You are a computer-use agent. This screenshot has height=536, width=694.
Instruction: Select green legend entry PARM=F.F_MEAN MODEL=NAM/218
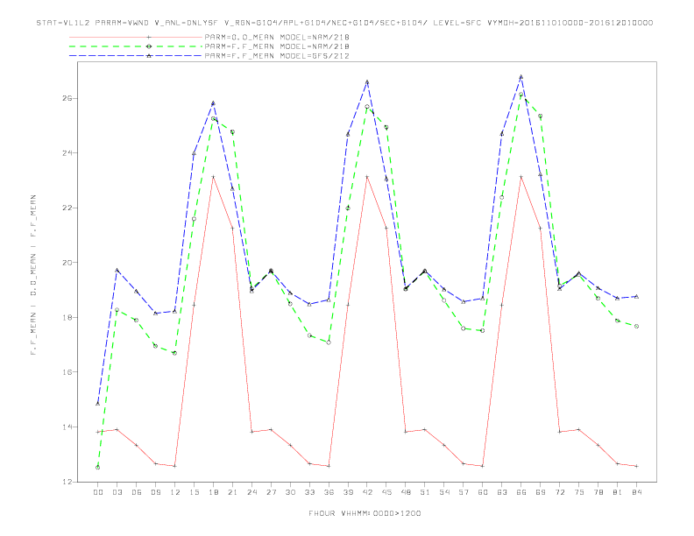(x=277, y=46)
